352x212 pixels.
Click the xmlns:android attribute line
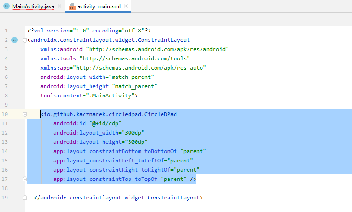point(135,49)
